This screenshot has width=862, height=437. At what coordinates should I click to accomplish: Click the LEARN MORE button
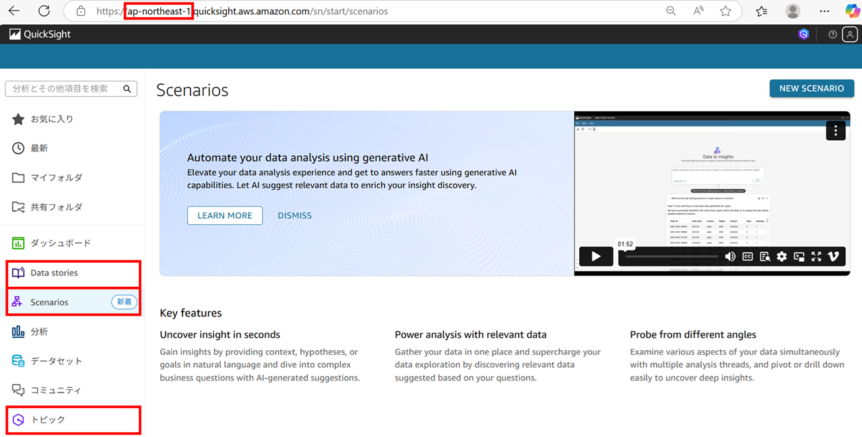(225, 215)
